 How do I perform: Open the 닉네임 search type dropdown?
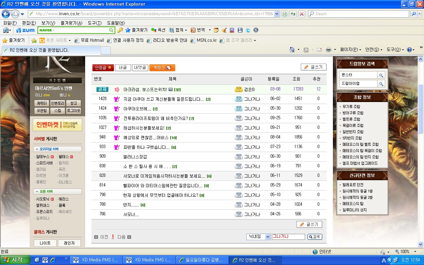coord(258,237)
